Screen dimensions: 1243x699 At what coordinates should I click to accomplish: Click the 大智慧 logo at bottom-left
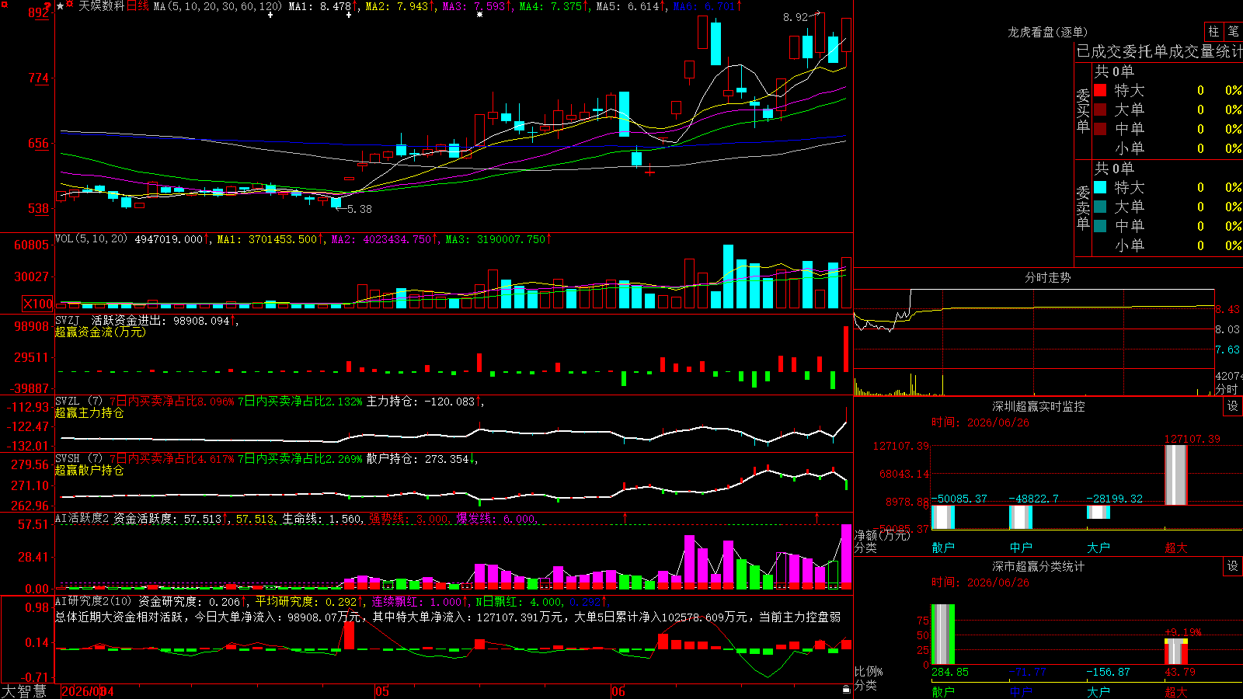[24, 690]
